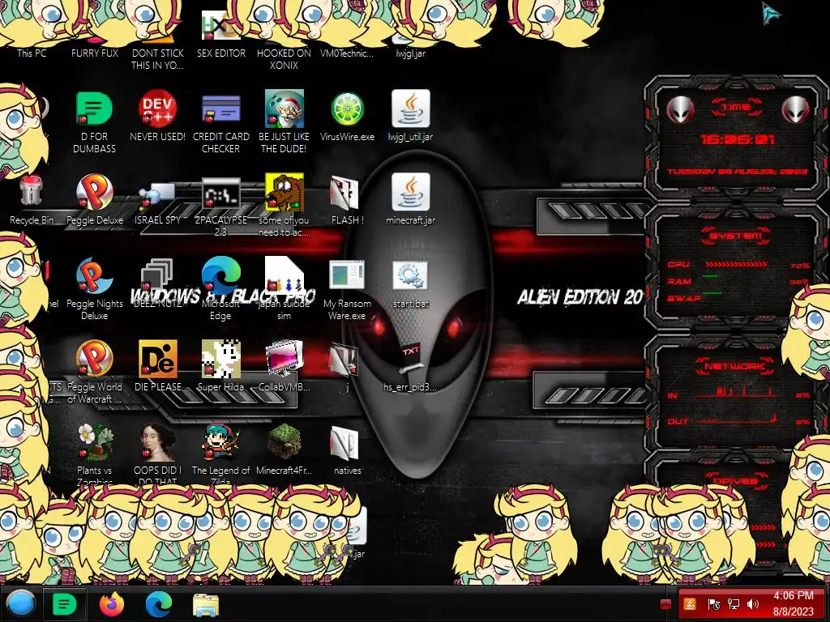Click the left alien head in the time widget
830x622 pixels.
coord(680,109)
